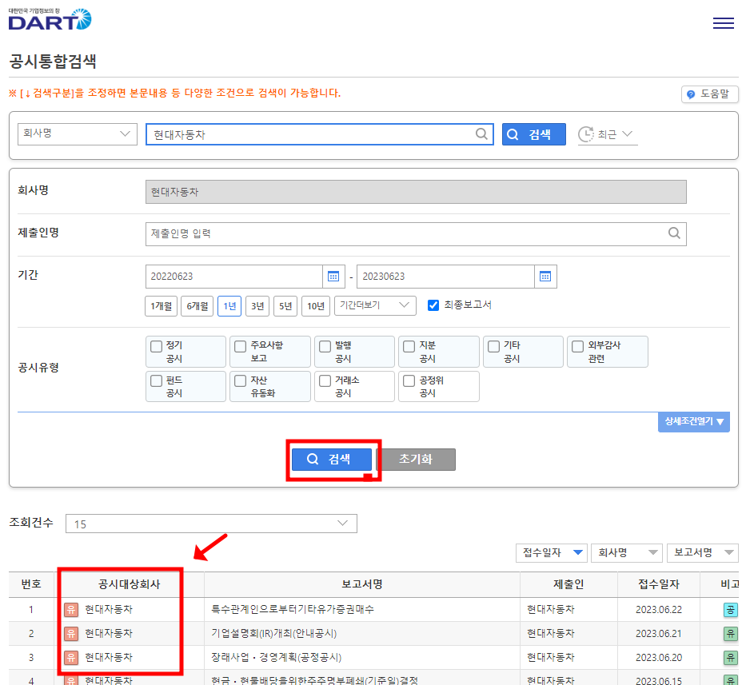Screen dimensions: 750x685
Task: Open the 회사명 search type dropdown
Action: [x=78, y=133]
